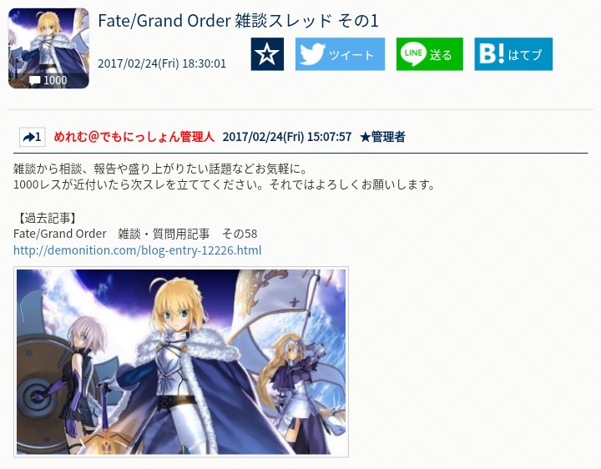Share via the Twitter bird icon
The width and height of the screenshot is (601, 469).
(312, 54)
